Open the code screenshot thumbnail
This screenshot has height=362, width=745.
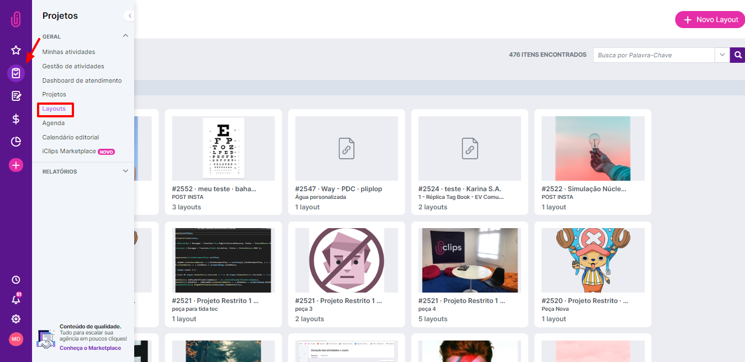[224, 260]
